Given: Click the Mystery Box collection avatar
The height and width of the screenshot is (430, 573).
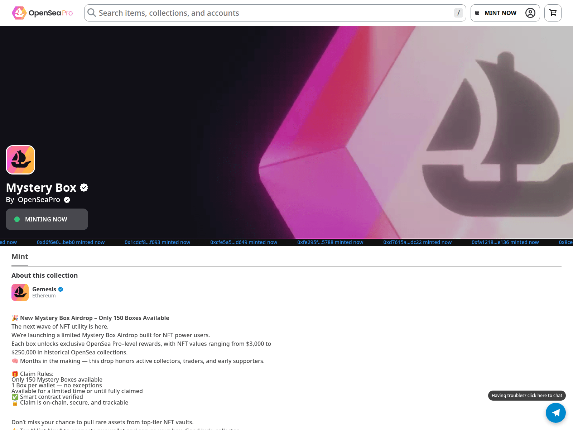Looking at the screenshot, I should click(20, 160).
